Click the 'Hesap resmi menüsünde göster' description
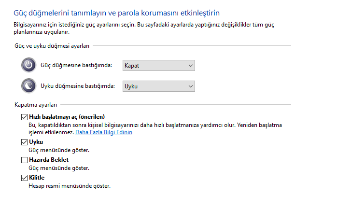The image size is (337, 224). (70, 186)
